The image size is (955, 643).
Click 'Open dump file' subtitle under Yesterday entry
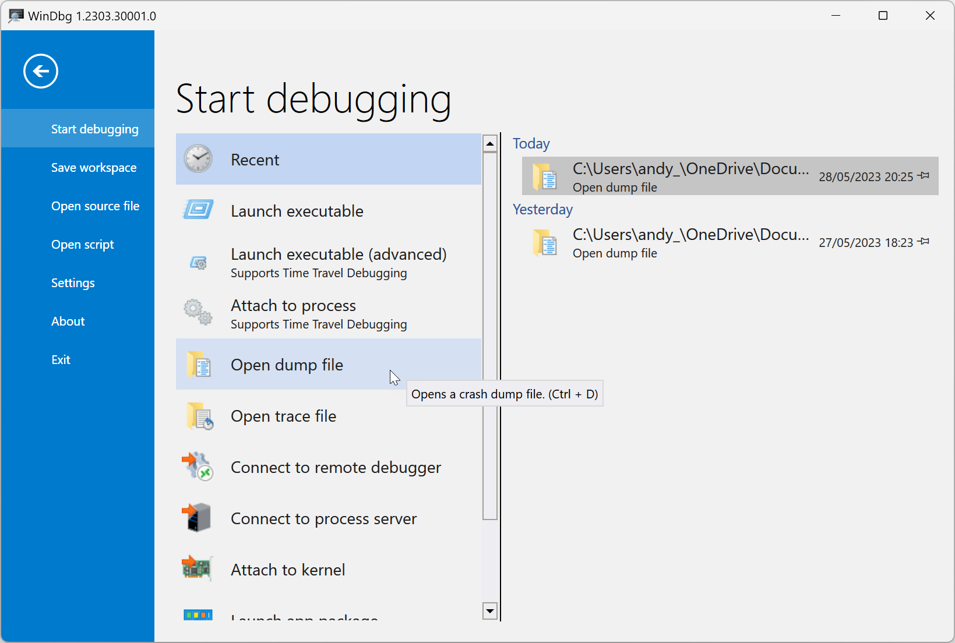point(615,253)
